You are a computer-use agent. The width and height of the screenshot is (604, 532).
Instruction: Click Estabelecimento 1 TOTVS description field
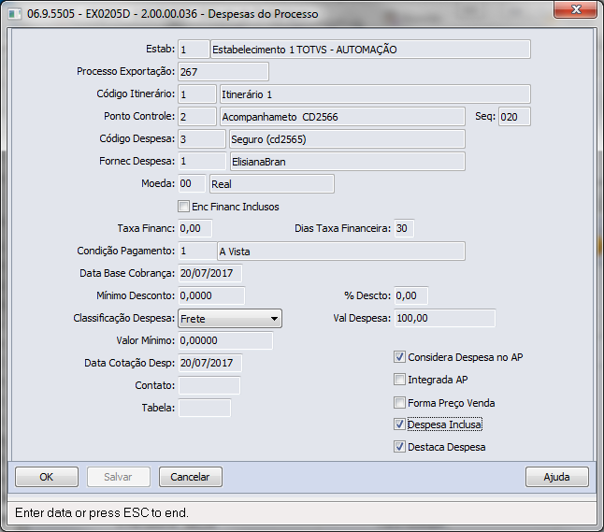[370, 50]
